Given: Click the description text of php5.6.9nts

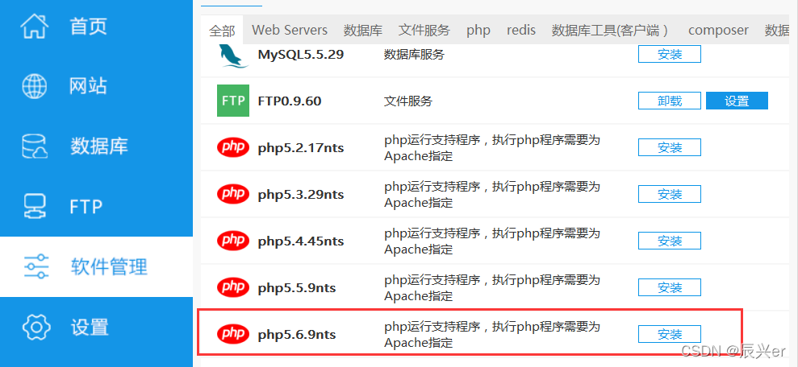Looking at the screenshot, I should click(492, 335).
